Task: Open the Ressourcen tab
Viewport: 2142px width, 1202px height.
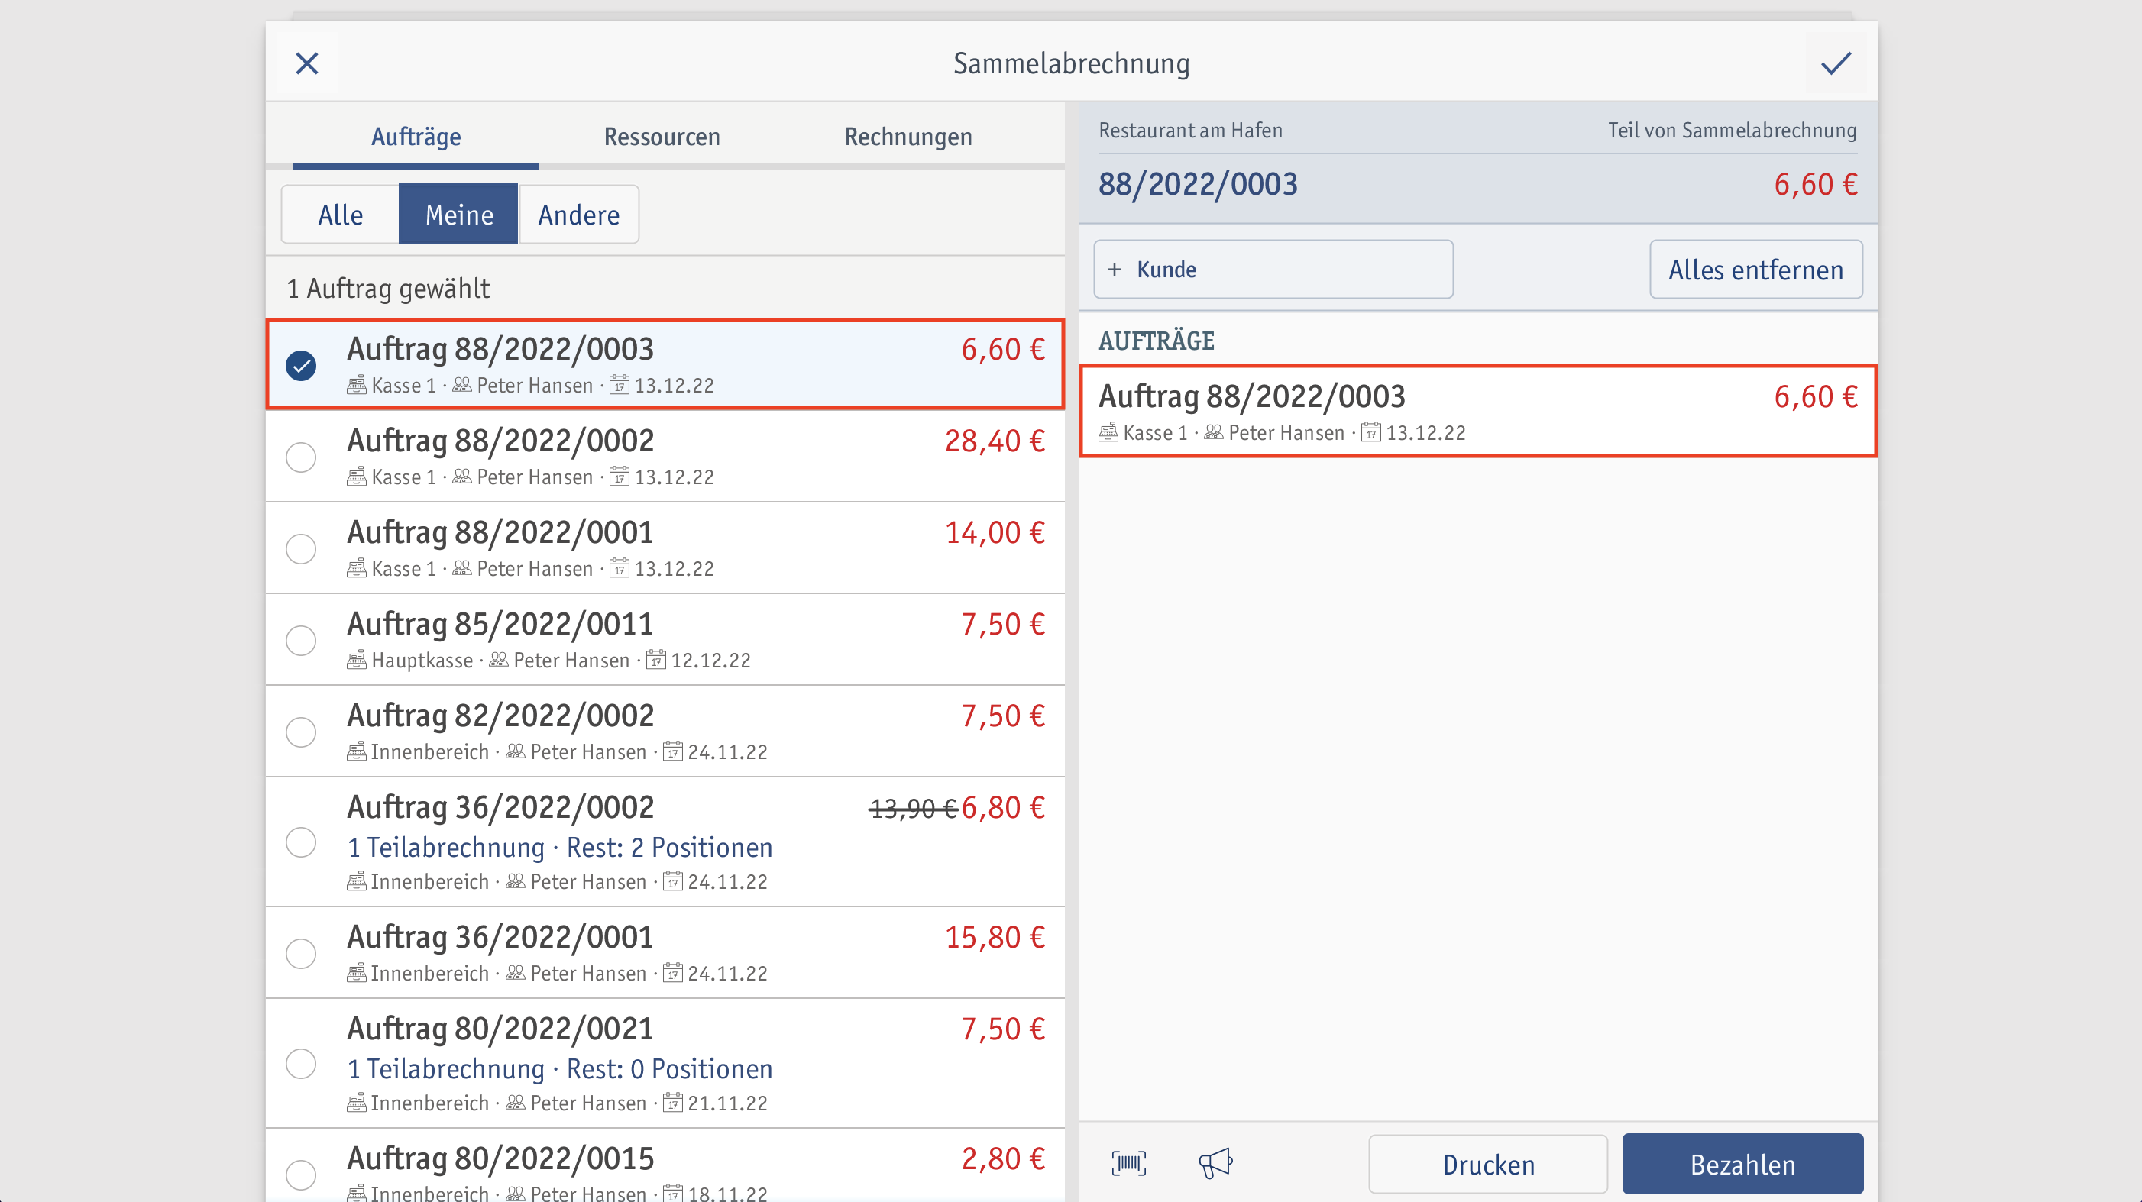Action: click(662, 137)
